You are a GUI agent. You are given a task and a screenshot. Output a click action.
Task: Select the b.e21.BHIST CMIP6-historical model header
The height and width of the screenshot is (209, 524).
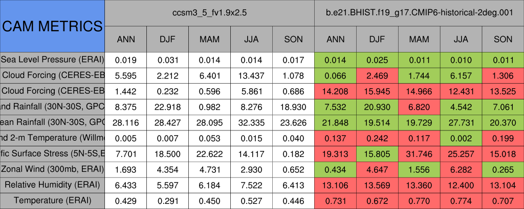pos(419,13)
